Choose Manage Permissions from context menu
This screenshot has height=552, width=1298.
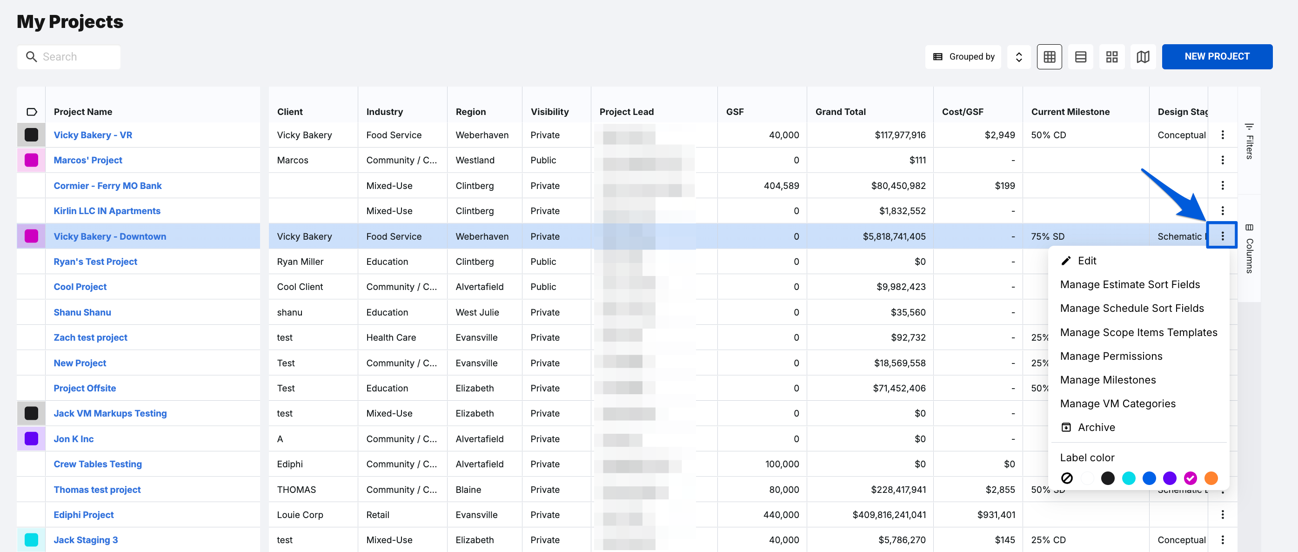coord(1111,356)
